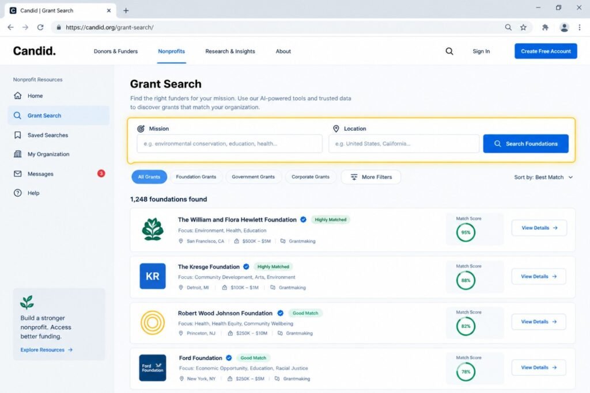Open Help in the sidebar
Screen dimensions: 590x393
point(58,193)
